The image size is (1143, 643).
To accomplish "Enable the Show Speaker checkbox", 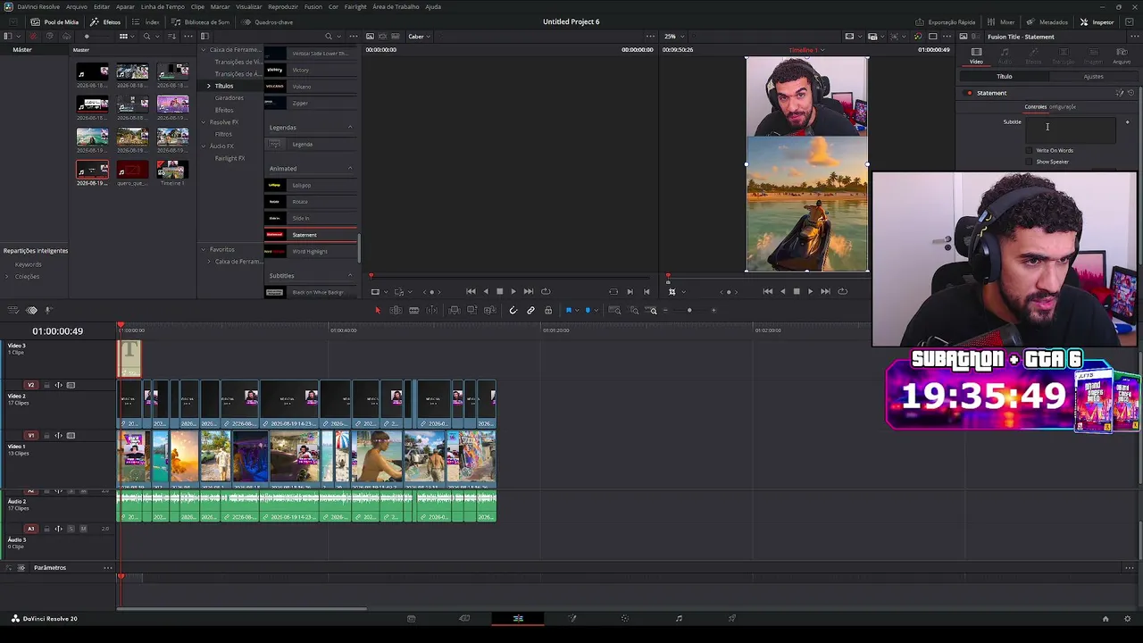I will click(x=1029, y=162).
